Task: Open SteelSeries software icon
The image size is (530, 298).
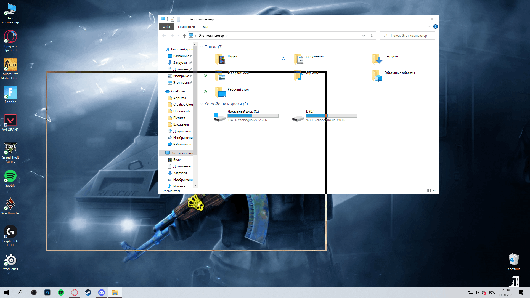Action: [x=10, y=260]
